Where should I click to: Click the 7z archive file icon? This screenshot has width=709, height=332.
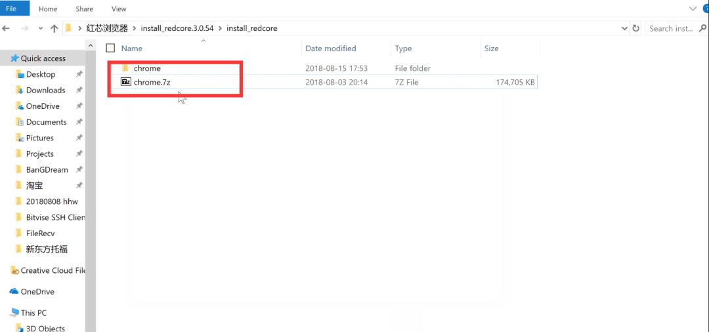(x=125, y=82)
